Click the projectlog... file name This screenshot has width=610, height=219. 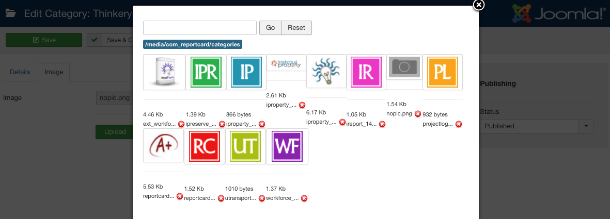(437, 124)
